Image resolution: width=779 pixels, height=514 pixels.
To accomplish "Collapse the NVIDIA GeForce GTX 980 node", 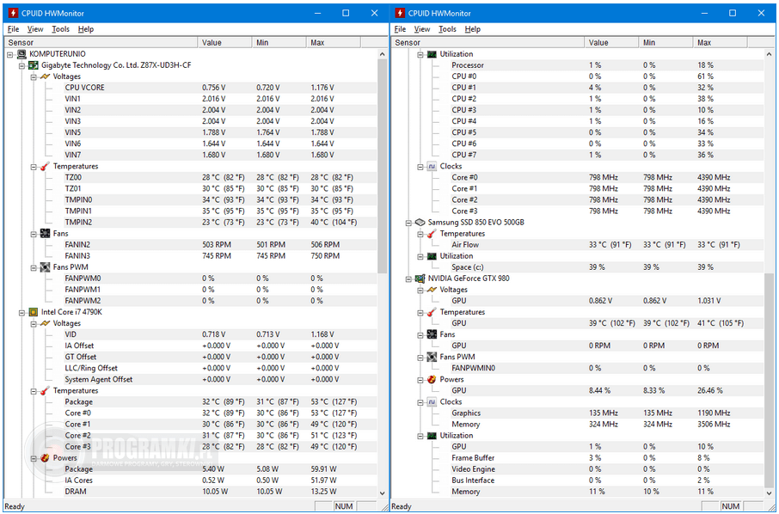I will click(409, 279).
